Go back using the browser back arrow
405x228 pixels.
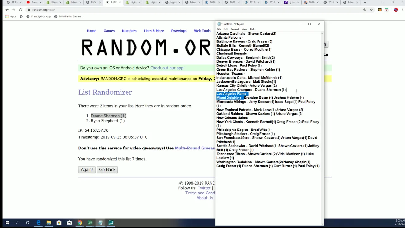[x=7, y=10]
